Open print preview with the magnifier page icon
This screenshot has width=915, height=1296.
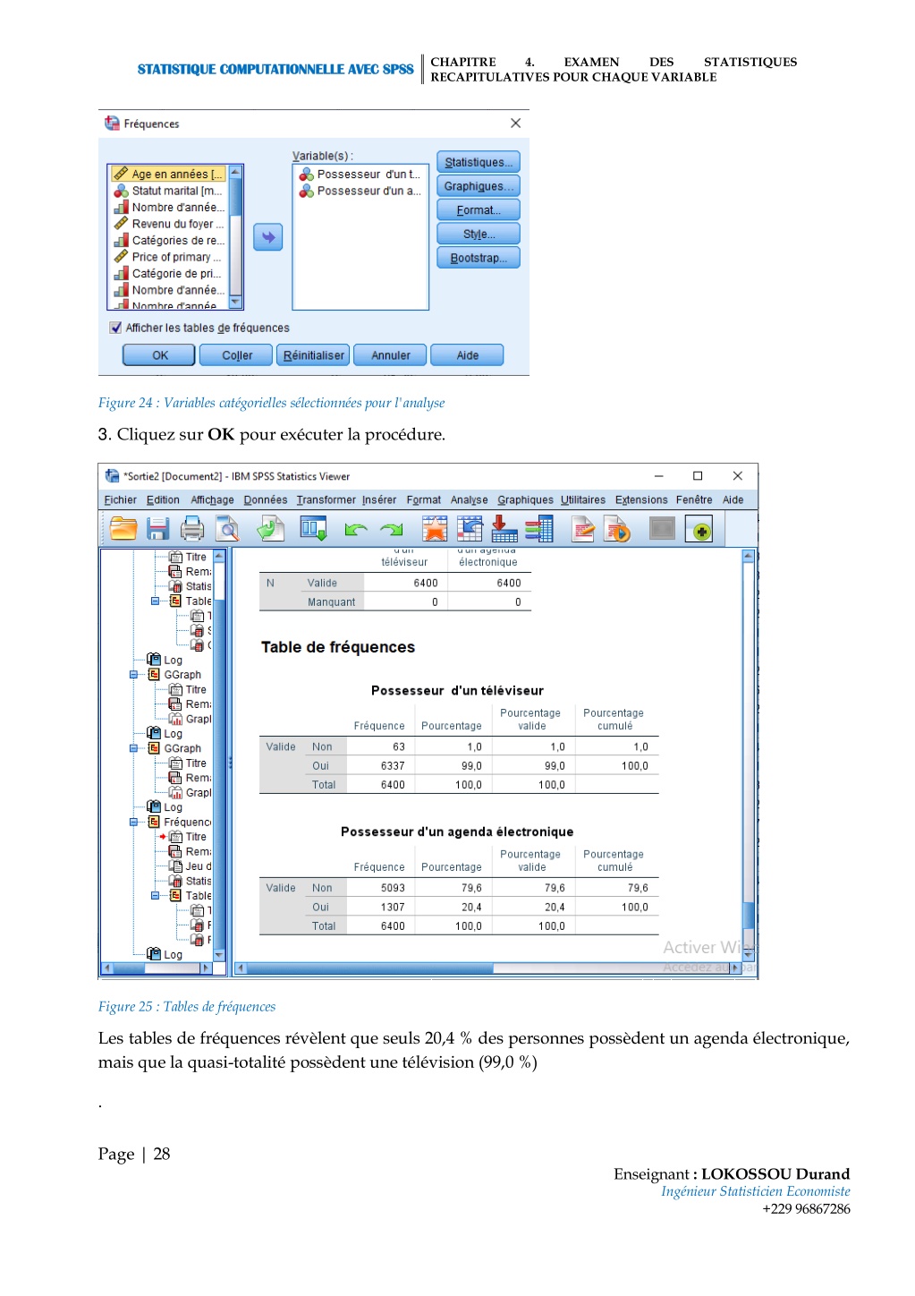[228, 529]
